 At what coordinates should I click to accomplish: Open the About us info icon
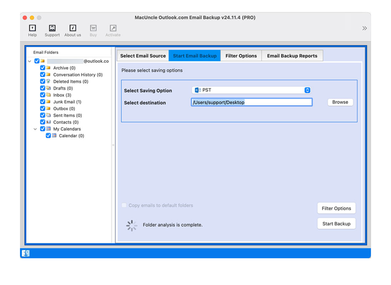point(73,28)
